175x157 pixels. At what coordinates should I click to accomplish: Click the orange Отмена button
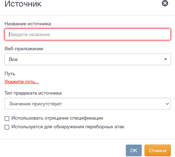[158, 150]
